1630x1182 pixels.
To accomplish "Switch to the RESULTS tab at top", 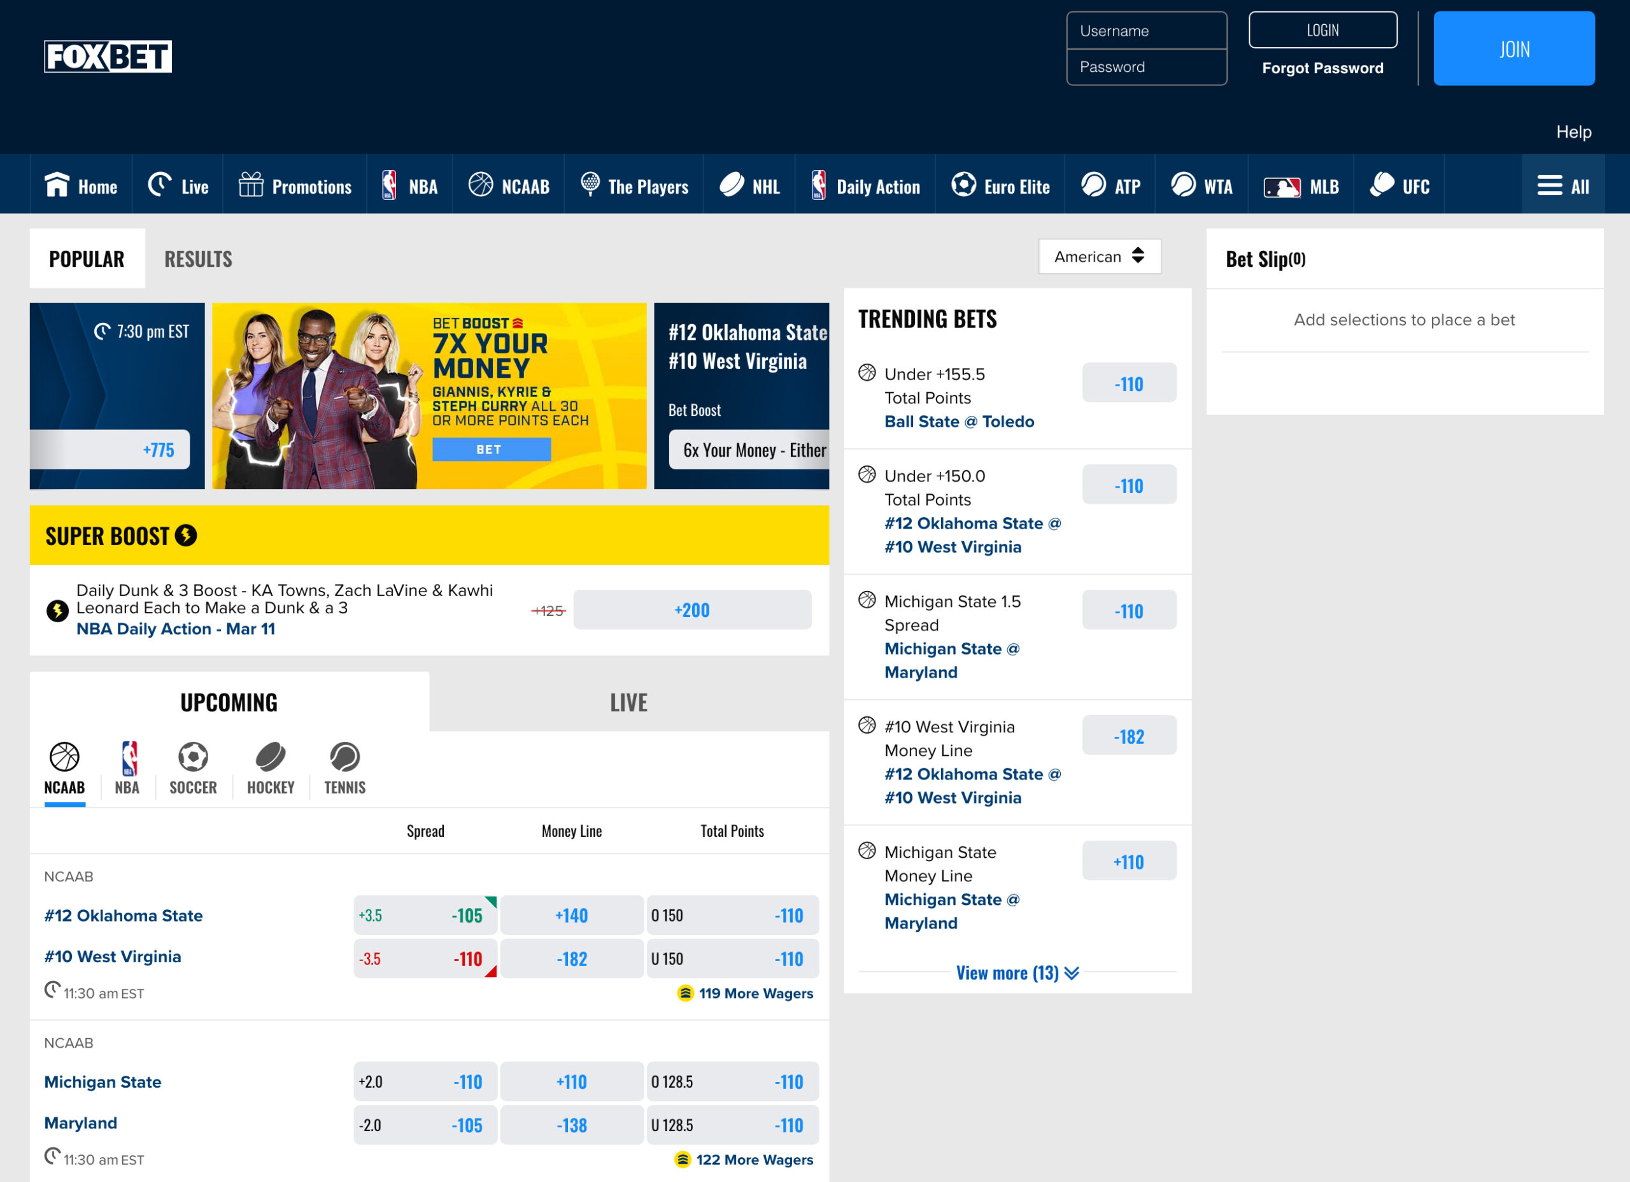I will tap(197, 258).
